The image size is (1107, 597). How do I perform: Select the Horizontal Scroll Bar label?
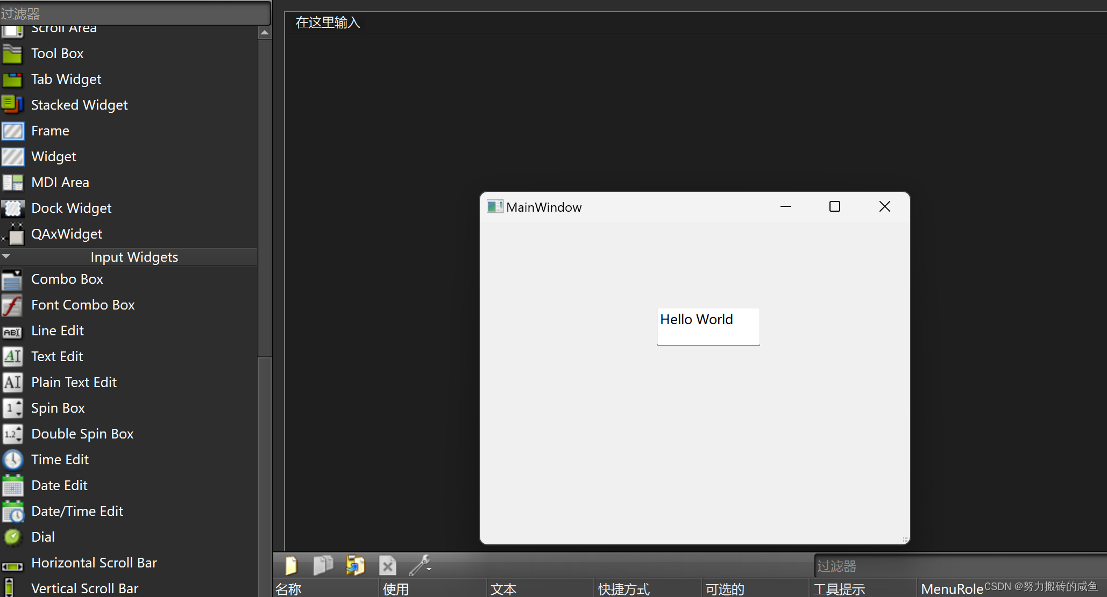tap(94, 563)
